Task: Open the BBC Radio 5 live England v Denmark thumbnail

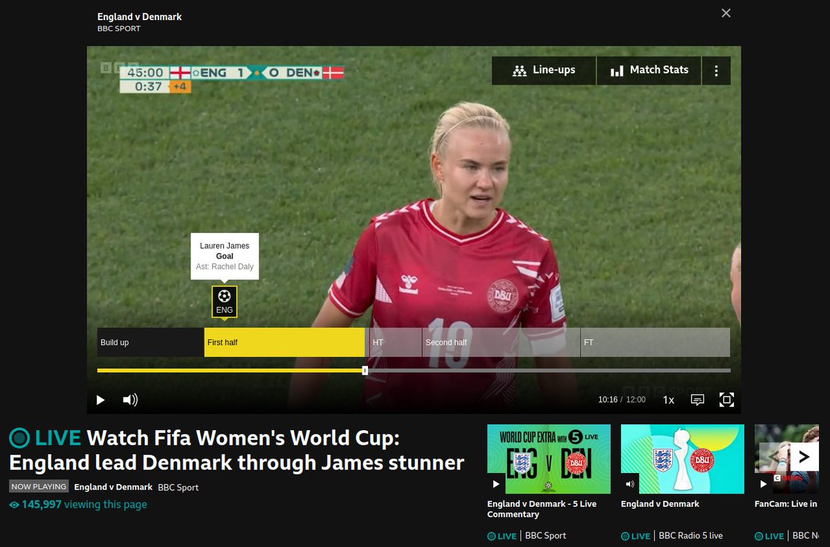Action: [683, 459]
